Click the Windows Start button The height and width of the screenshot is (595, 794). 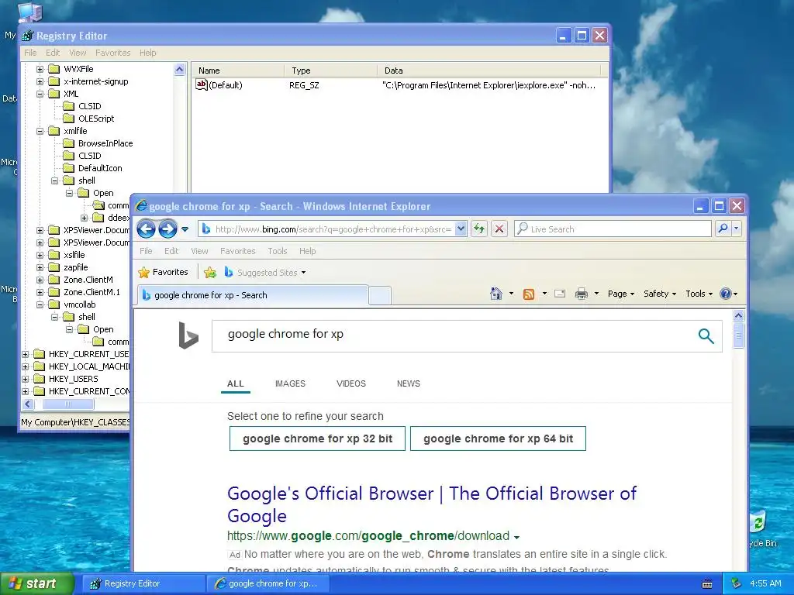coord(37,583)
